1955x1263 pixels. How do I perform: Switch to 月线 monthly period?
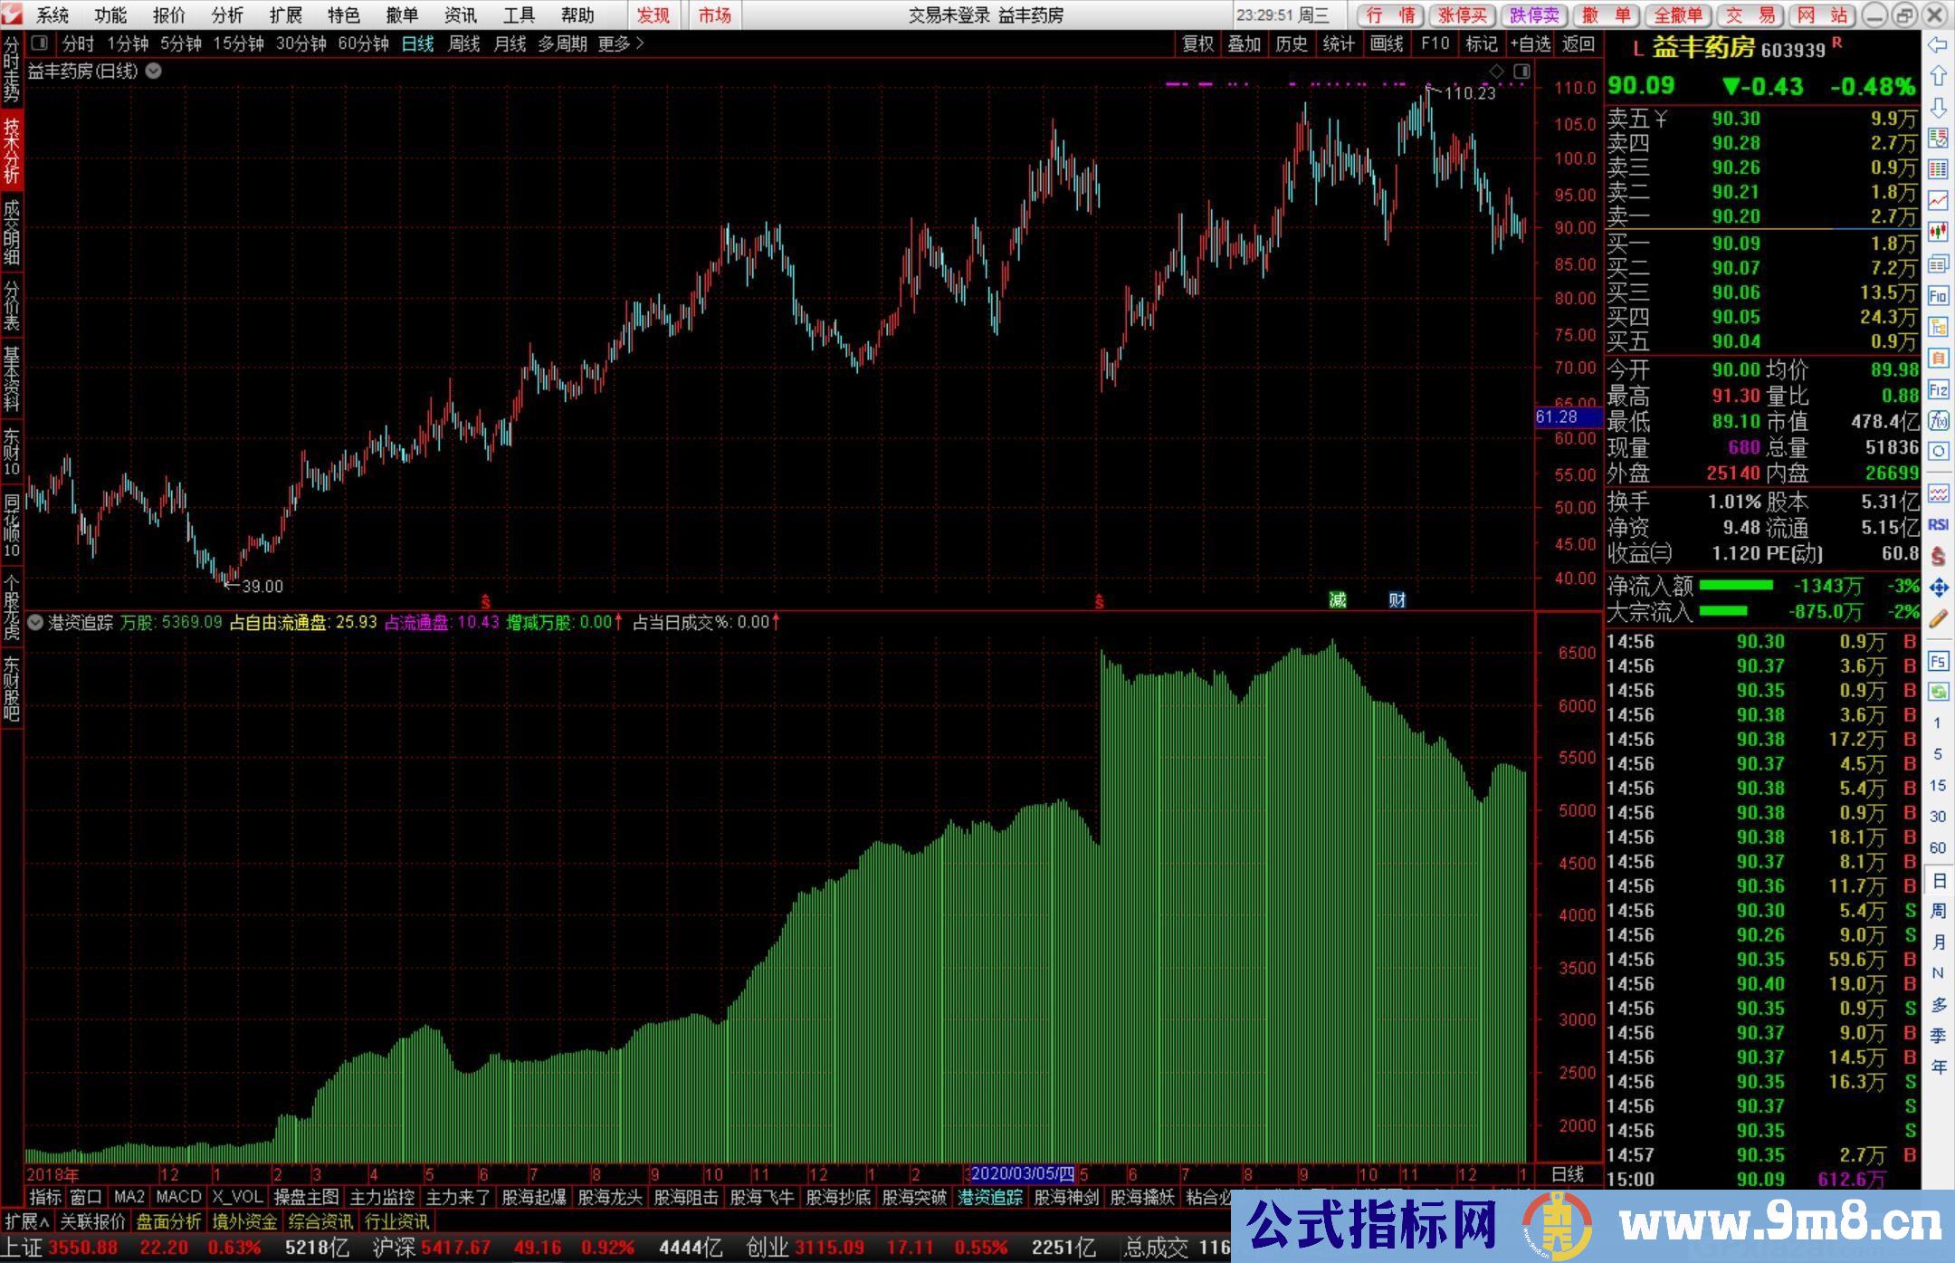pos(510,43)
